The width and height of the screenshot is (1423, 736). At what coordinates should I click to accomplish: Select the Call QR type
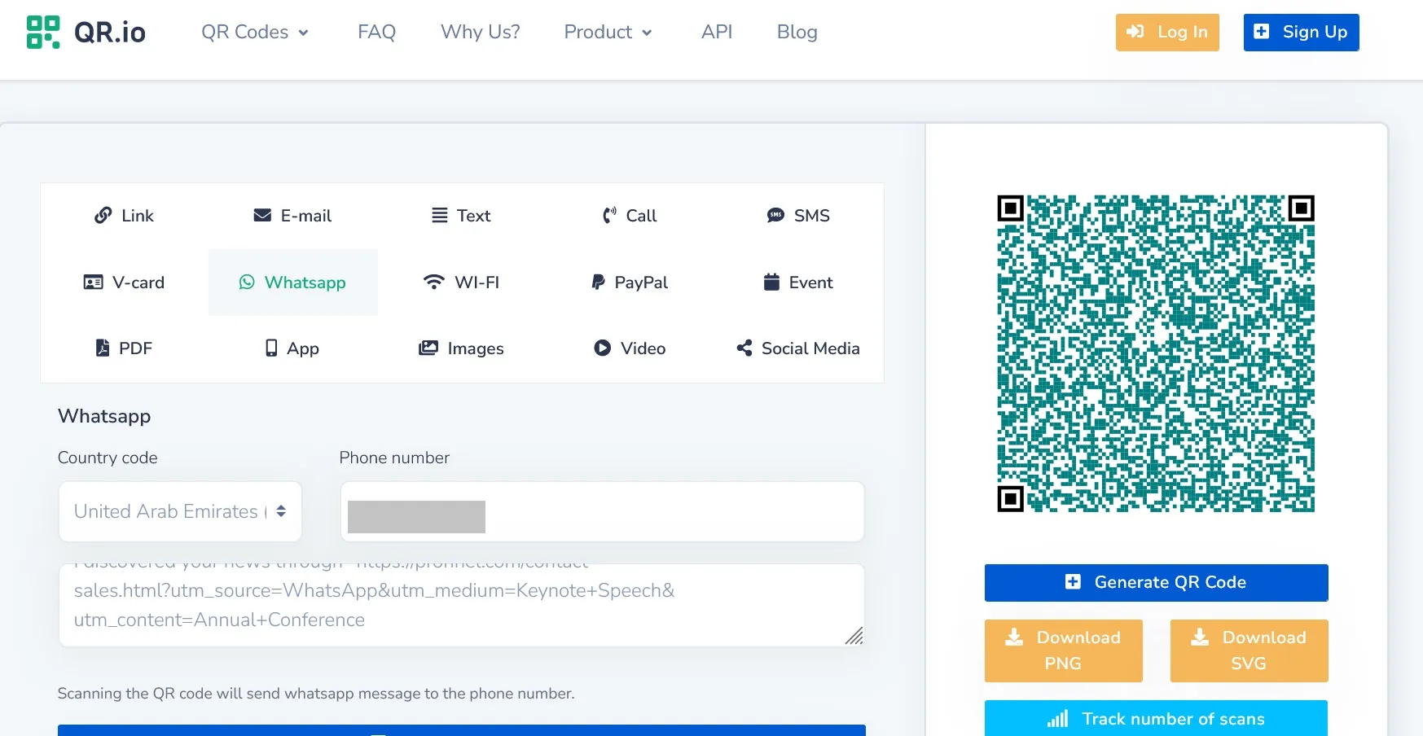click(630, 216)
